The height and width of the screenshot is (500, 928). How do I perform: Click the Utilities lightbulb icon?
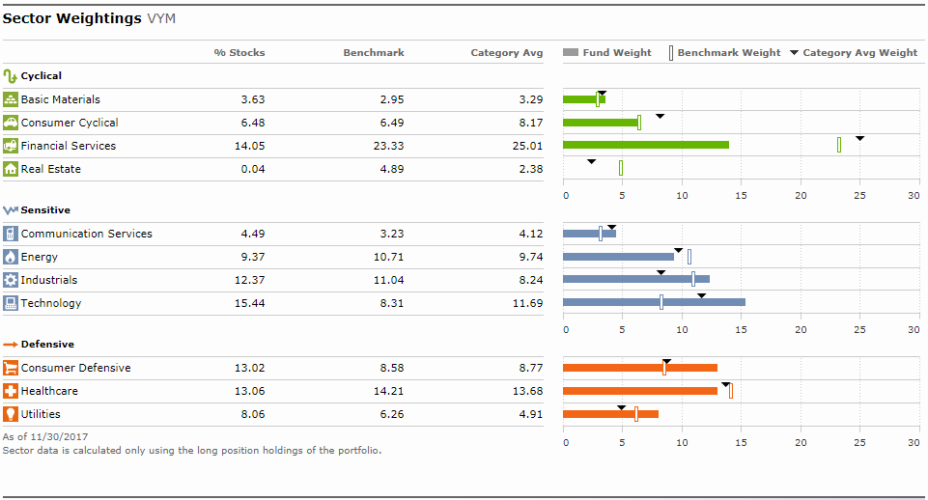pyautogui.click(x=11, y=414)
